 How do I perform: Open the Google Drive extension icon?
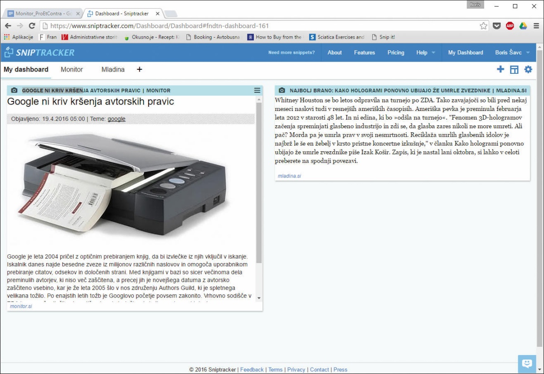coord(523,26)
